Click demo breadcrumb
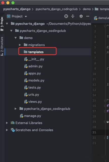The height and width of the screenshot is (162, 109). [x=87, y=9]
